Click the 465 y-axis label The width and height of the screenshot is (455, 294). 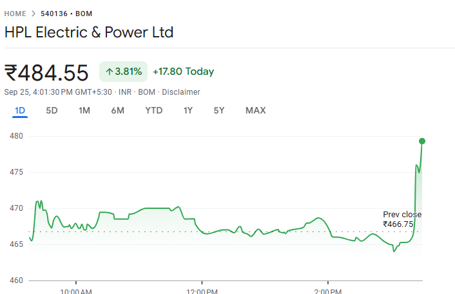point(16,244)
